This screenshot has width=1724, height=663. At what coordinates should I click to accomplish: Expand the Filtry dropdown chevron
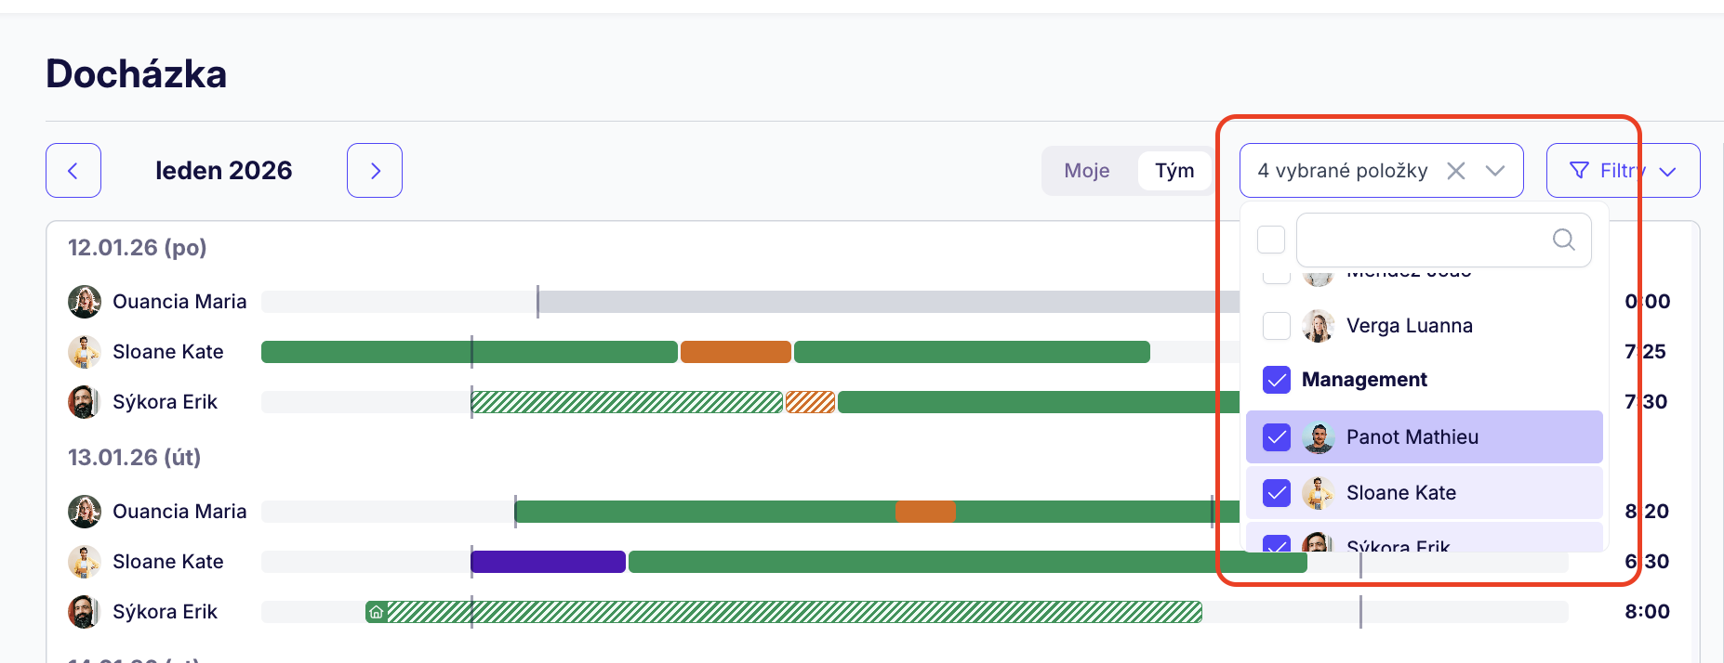pos(1667,172)
